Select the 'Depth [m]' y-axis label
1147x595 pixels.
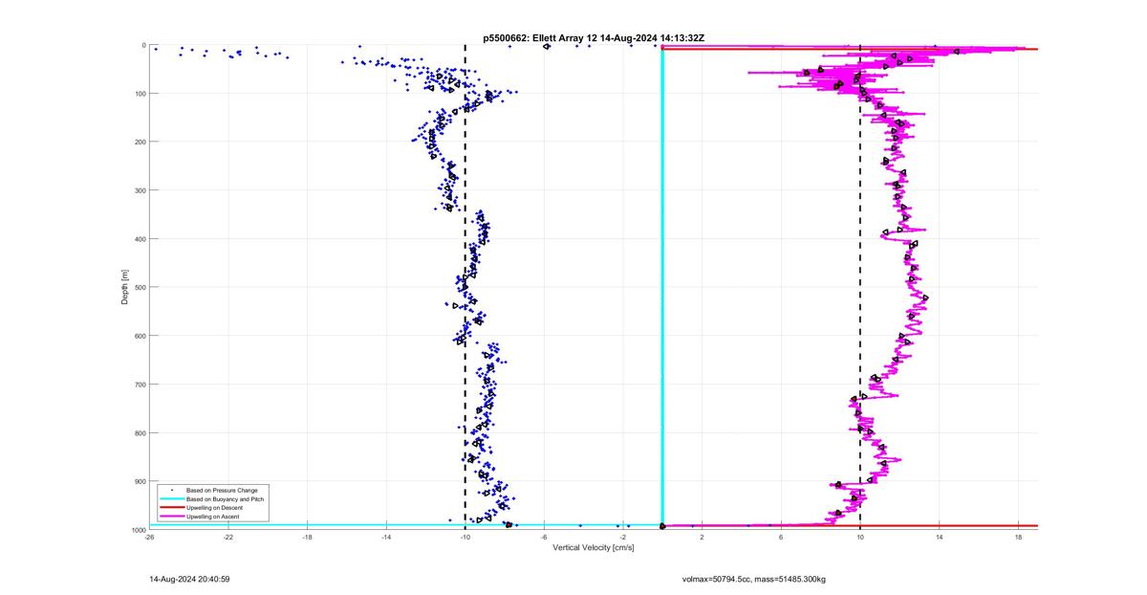[x=125, y=287]
